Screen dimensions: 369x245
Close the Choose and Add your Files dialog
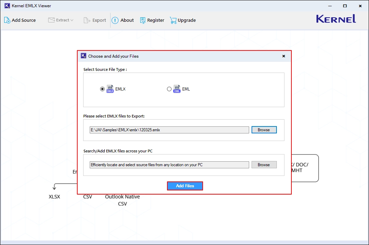click(x=283, y=56)
